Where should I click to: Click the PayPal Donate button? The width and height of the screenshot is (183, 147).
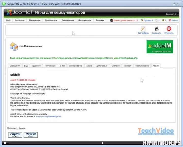coord(31,135)
